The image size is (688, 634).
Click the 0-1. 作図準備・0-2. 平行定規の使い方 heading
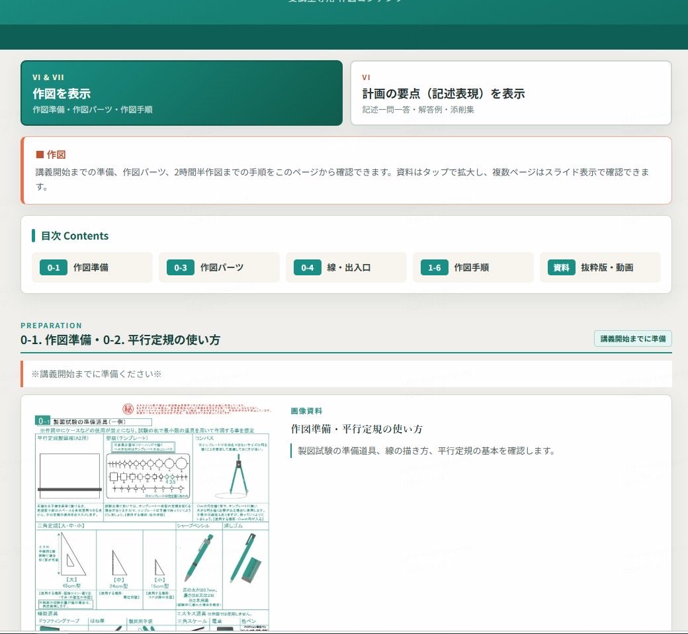click(120, 340)
